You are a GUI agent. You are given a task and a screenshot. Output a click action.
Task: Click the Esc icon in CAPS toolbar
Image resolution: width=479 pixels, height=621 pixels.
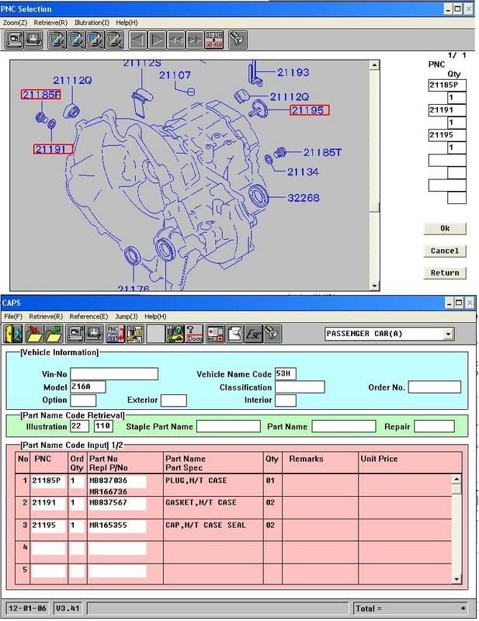[x=252, y=334]
